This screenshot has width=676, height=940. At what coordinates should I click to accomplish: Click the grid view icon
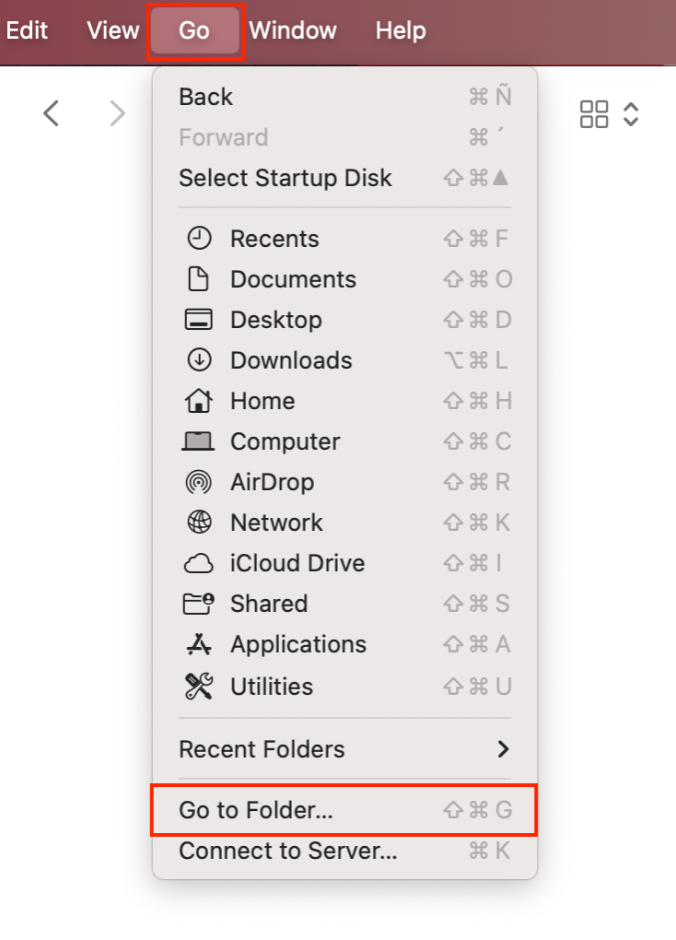[x=594, y=114]
